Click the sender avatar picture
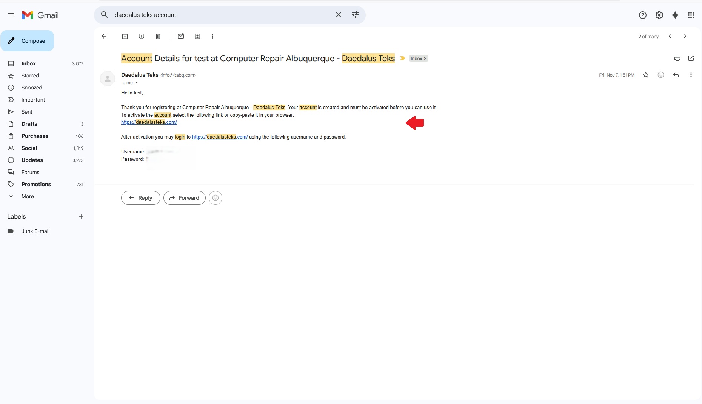Viewport: 702px width, 404px height. 108,79
